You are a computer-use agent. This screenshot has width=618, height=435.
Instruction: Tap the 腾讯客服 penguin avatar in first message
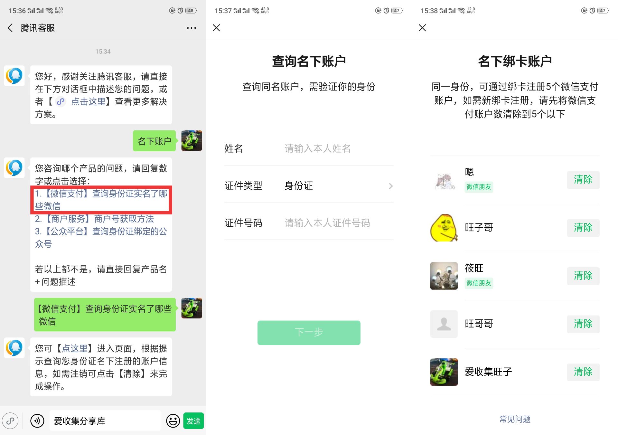pos(14,76)
